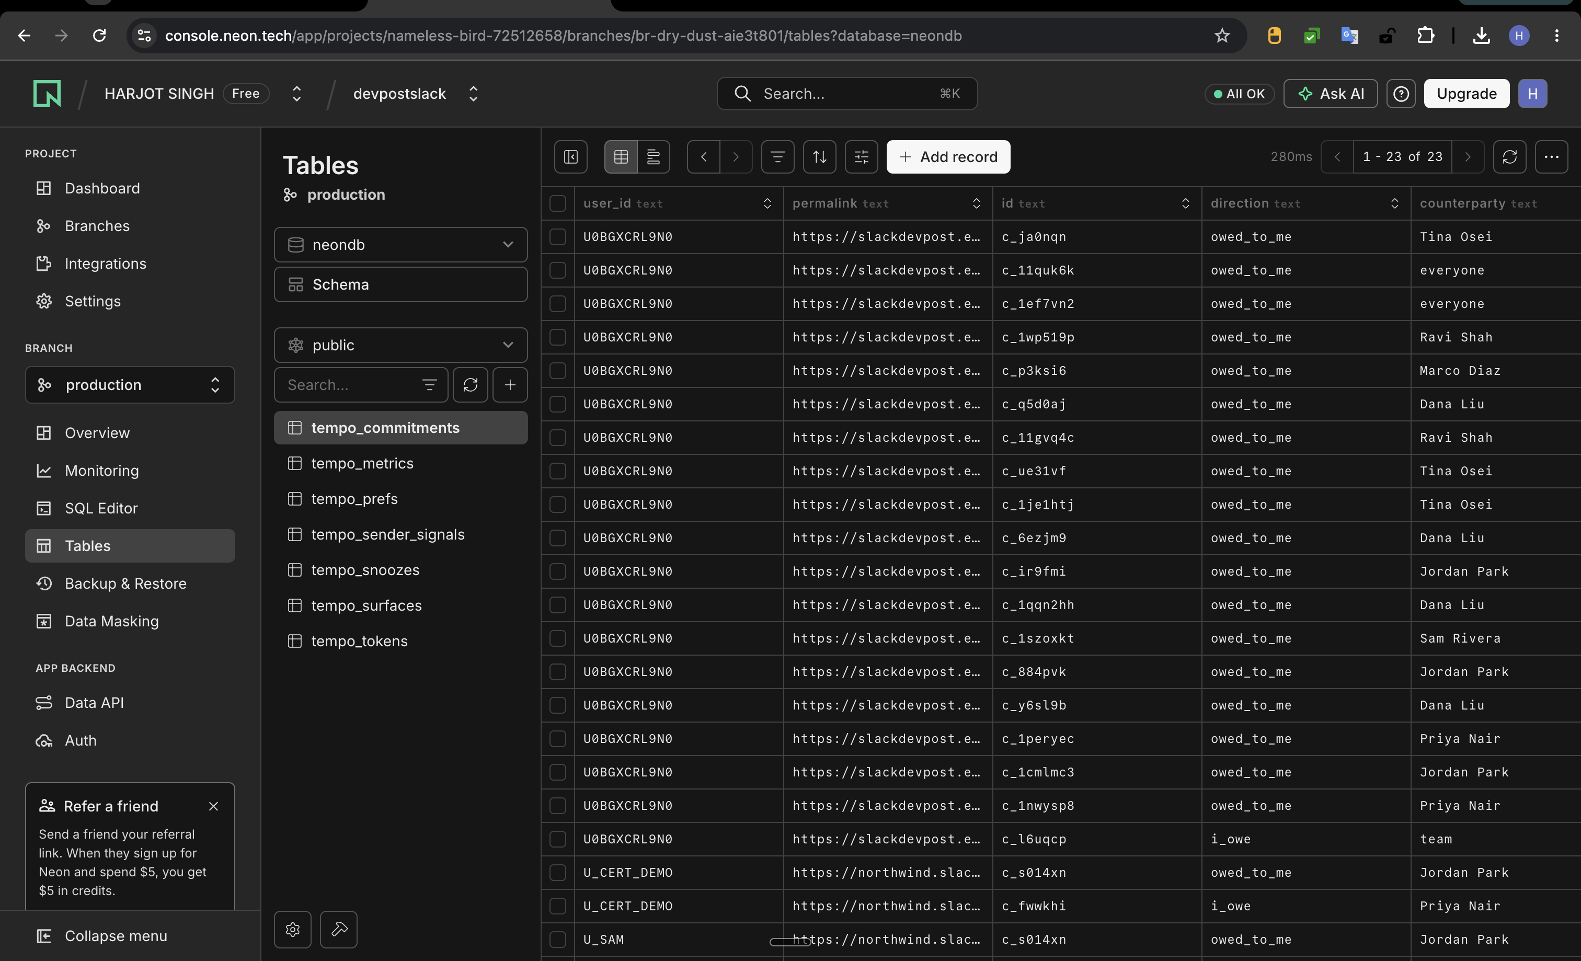Open the tempo_metrics table

point(400,463)
